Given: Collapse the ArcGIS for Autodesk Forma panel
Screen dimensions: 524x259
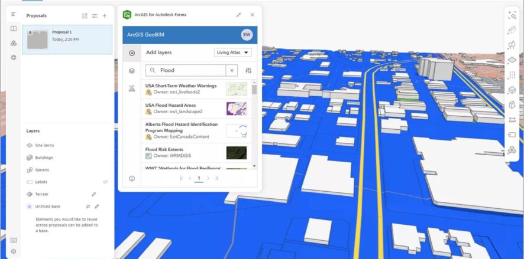Looking at the screenshot, I should tap(238, 15).
